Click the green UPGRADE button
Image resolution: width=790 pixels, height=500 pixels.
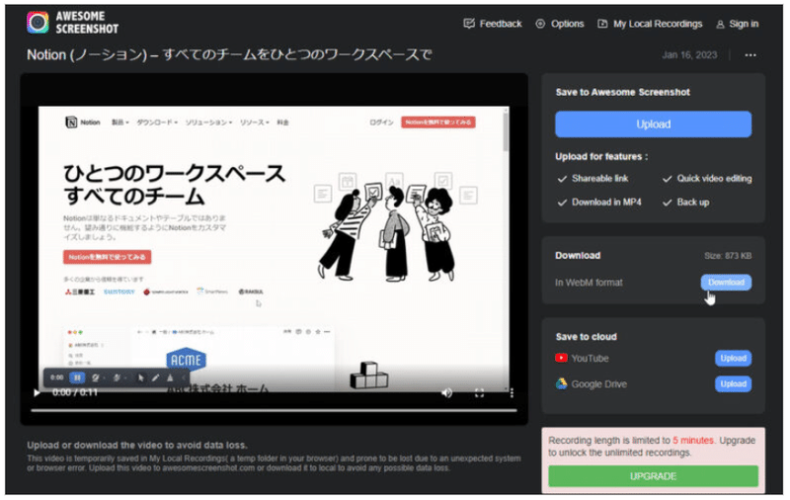point(654,476)
